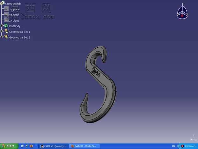This screenshot has width=198, height=149.
Task: Expand the Geometrical Set.2 node
Action: 2,37
